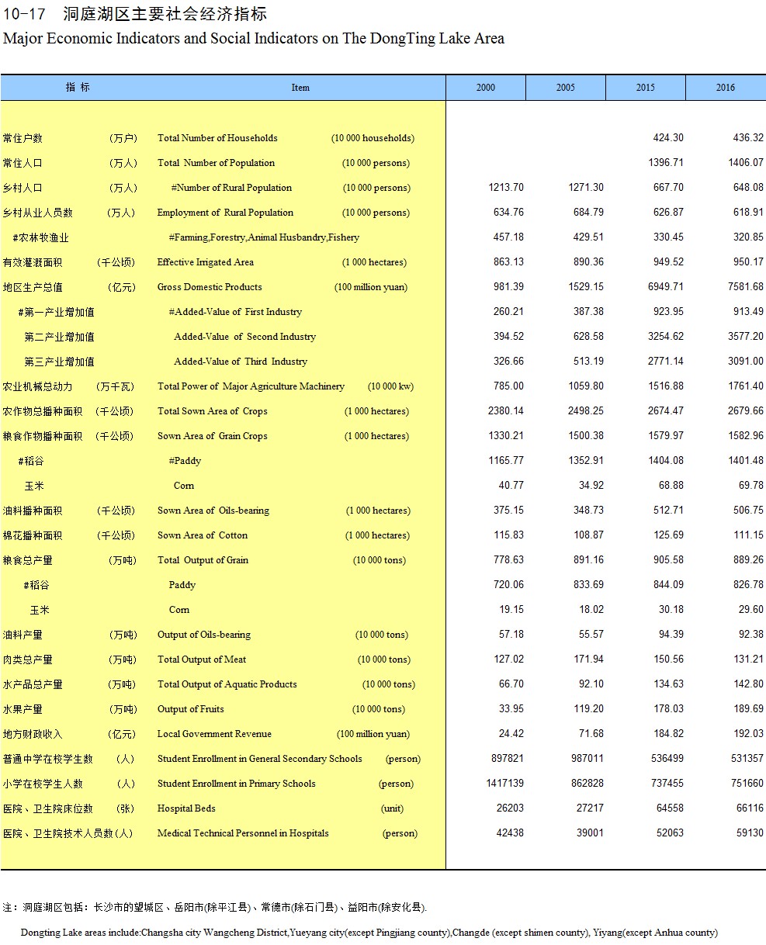The image size is (766, 945).
Task: Click Student Enrollment in General Secondary Schools
Action: click(260, 759)
